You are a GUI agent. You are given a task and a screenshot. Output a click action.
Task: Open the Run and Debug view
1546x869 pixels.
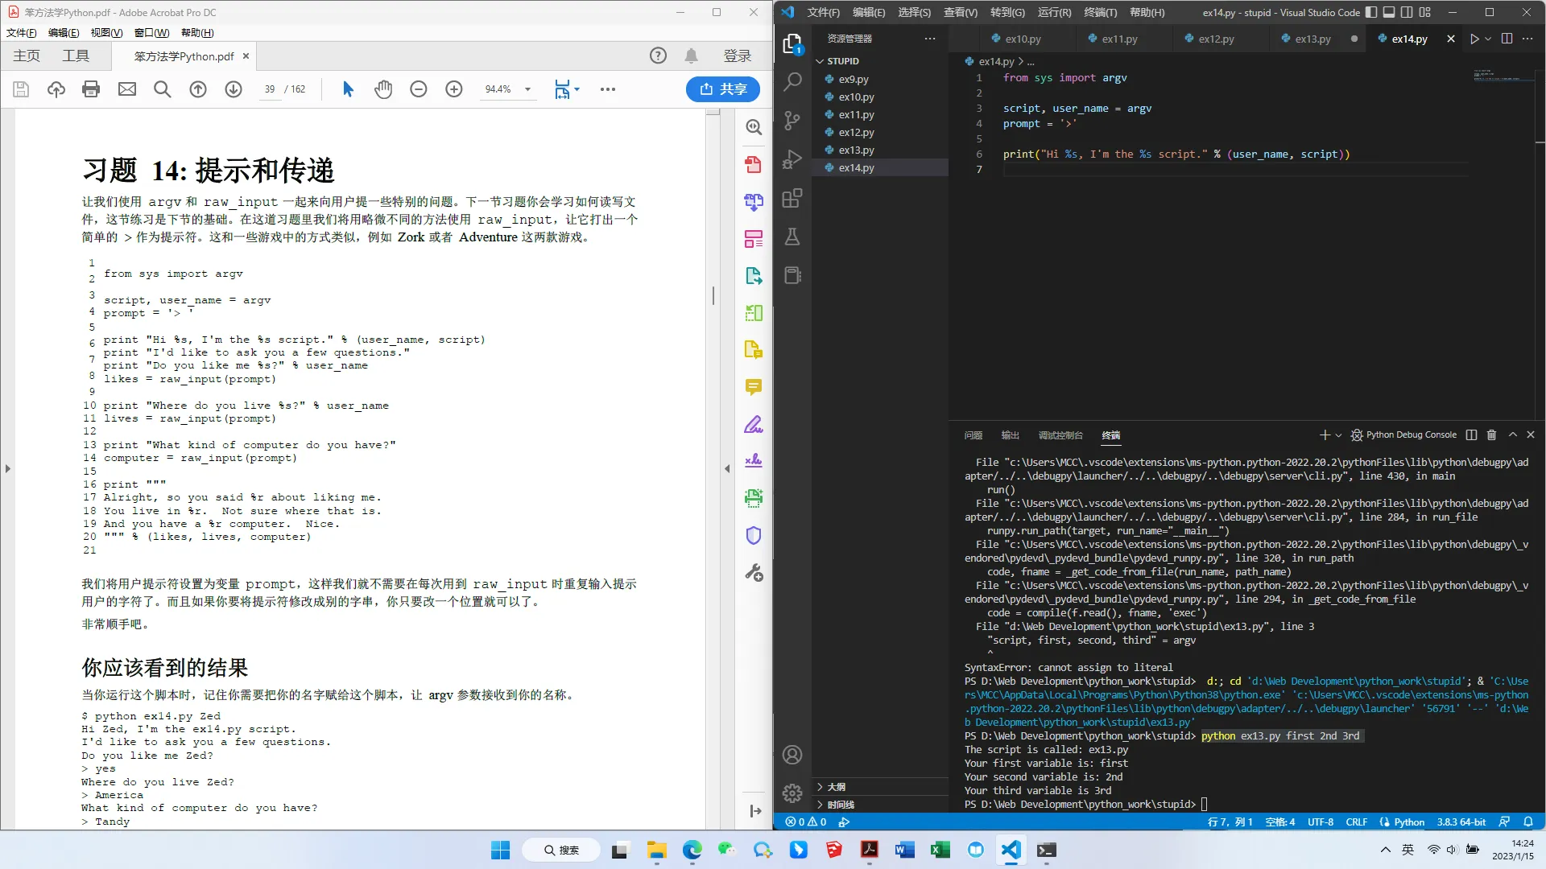793,159
